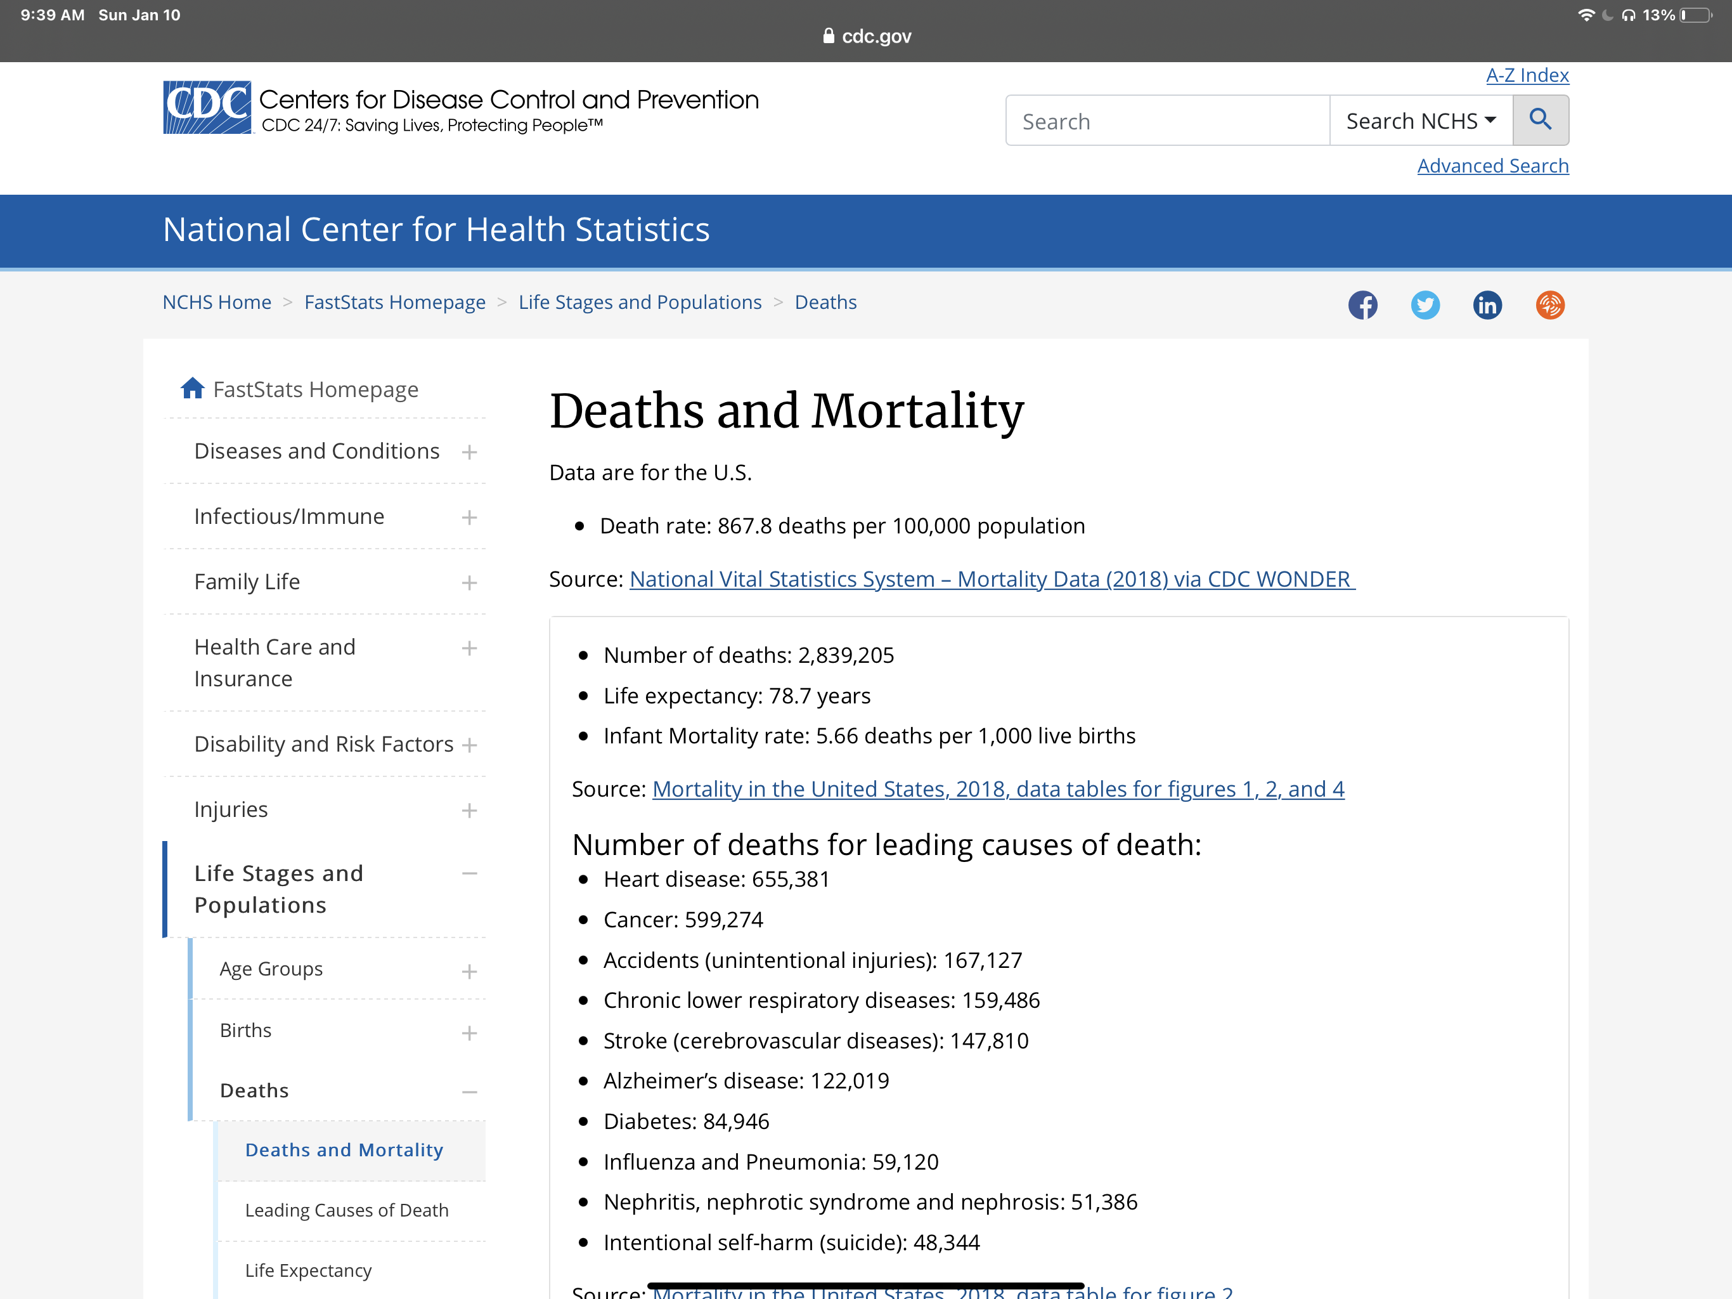Image resolution: width=1732 pixels, height=1299 pixels.
Task: Click the magnifying glass search button
Action: tap(1540, 120)
